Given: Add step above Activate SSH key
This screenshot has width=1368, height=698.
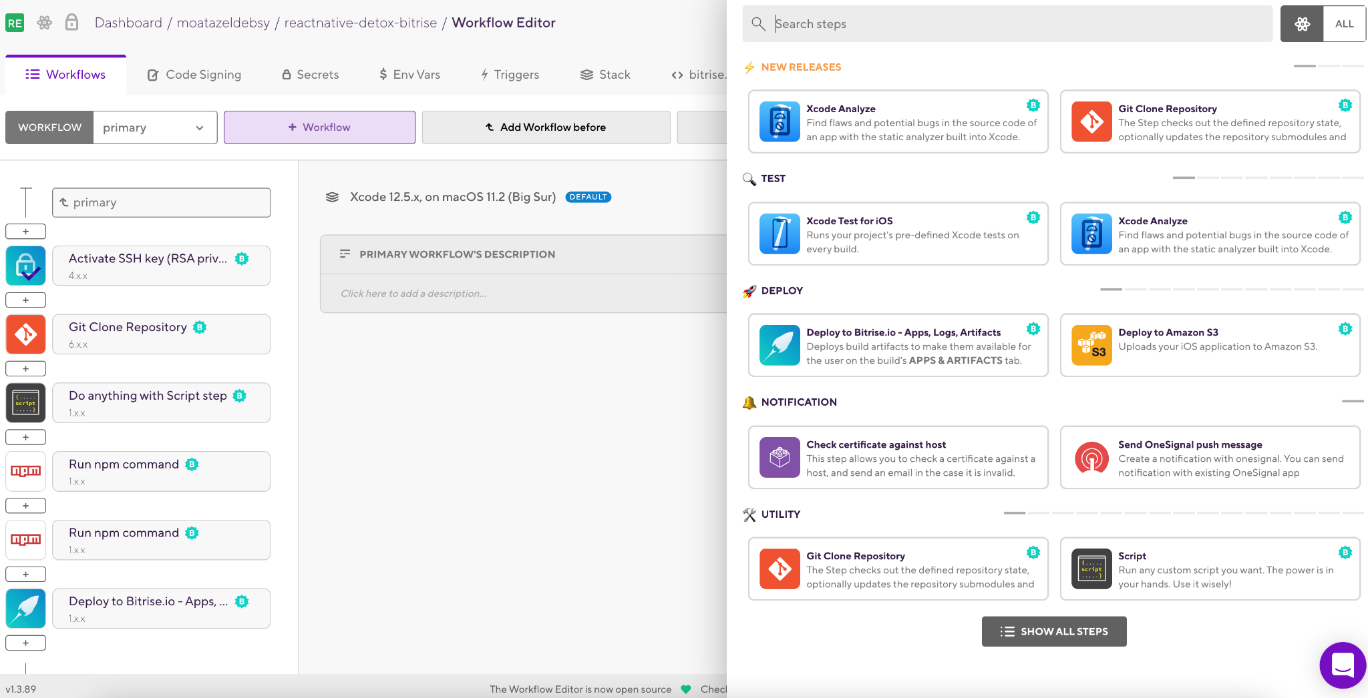Looking at the screenshot, I should coord(26,232).
